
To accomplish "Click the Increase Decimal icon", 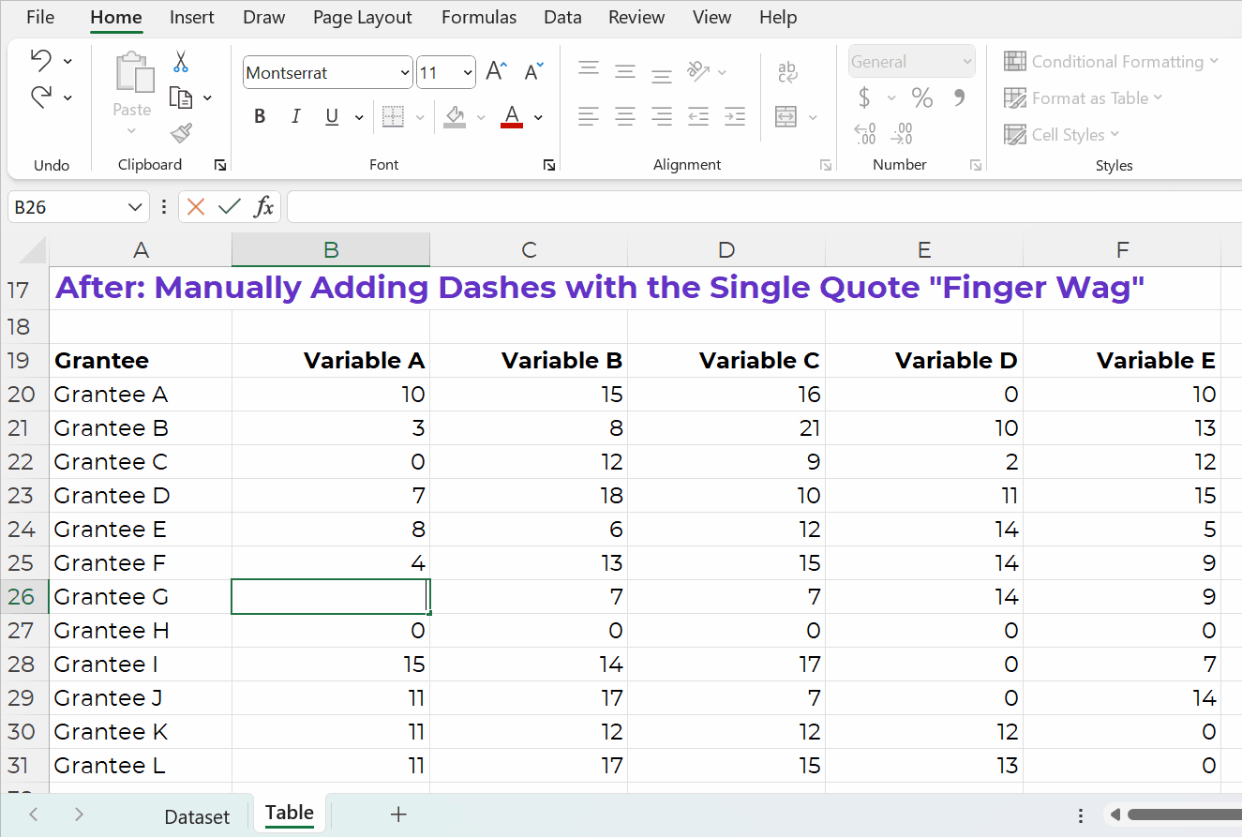I will [x=865, y=134].
